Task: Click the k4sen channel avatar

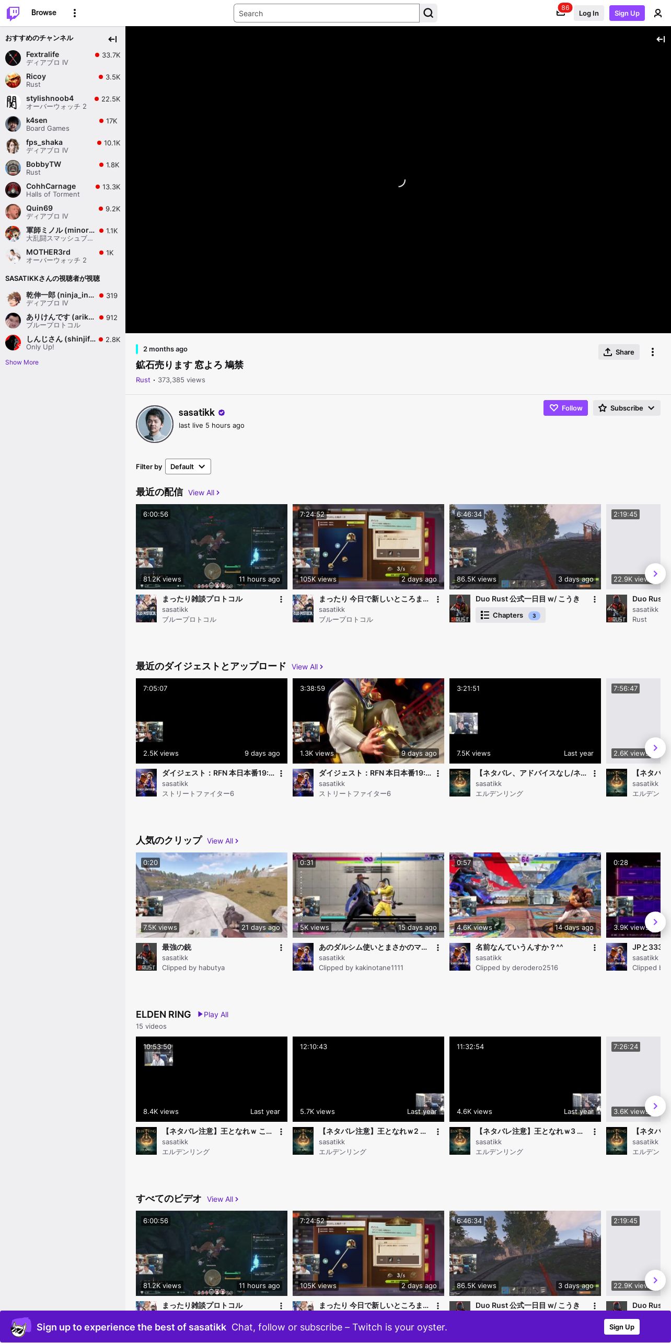Action: (13, 124)
